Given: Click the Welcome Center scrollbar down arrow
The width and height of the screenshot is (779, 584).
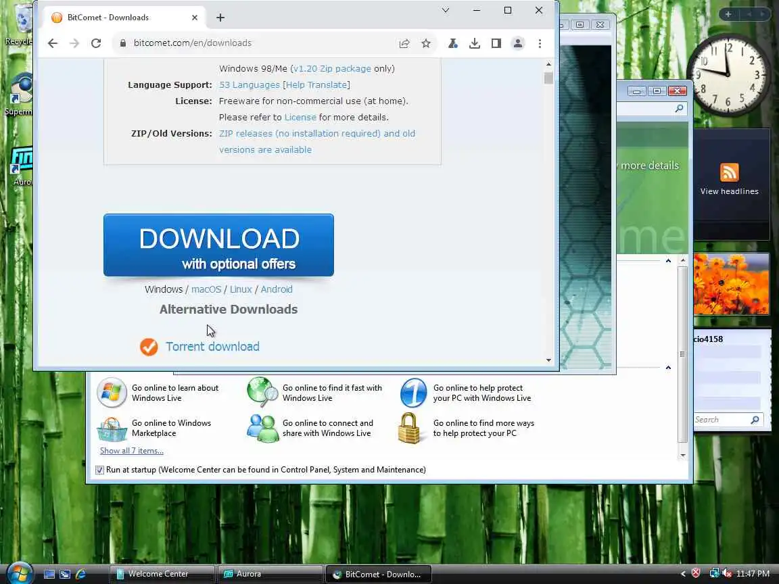Looking at the screenshot, I should click(682, 455).
